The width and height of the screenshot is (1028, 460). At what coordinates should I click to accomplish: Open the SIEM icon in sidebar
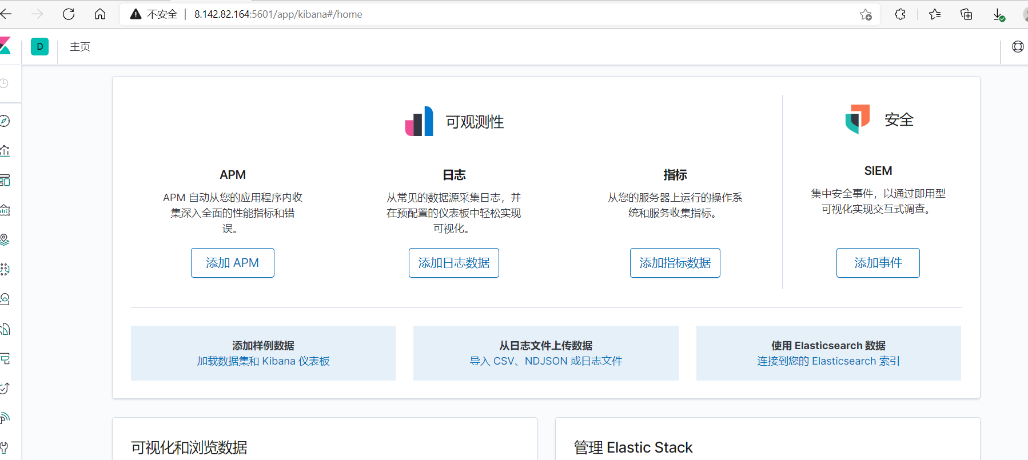coord(5,418)
